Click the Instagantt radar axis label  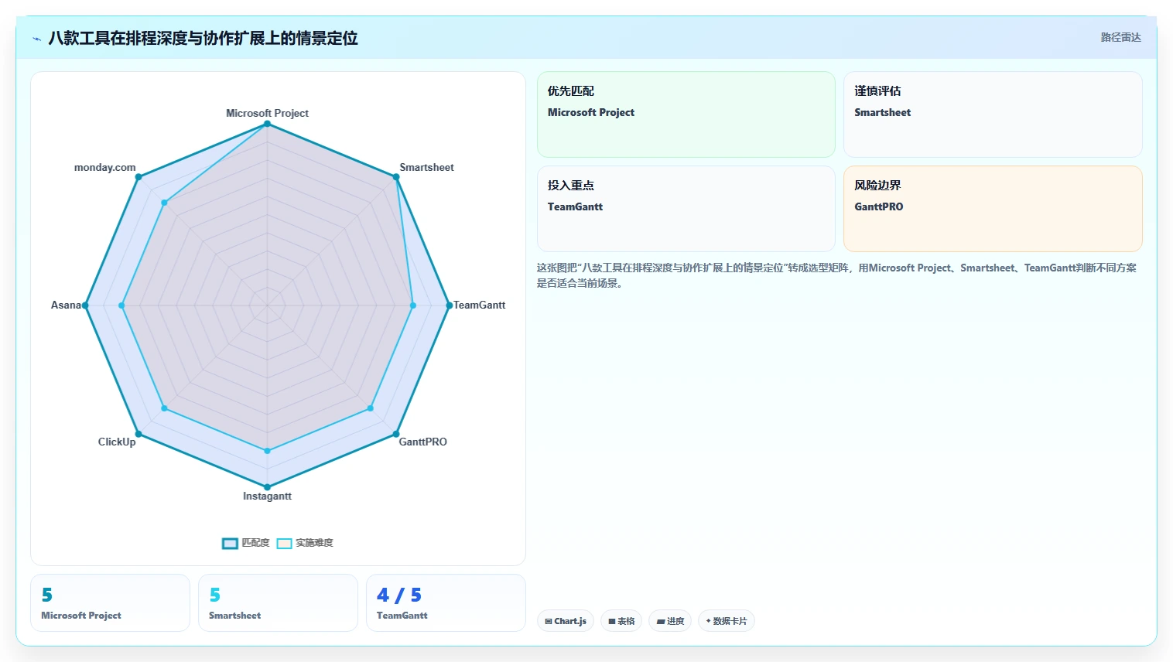point(267,496)
